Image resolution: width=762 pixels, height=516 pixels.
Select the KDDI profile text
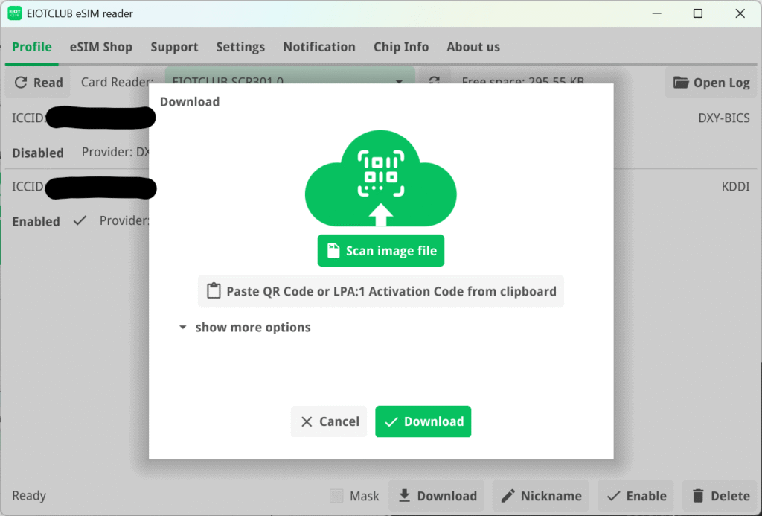pyautogui.click(x=735, y=187)
